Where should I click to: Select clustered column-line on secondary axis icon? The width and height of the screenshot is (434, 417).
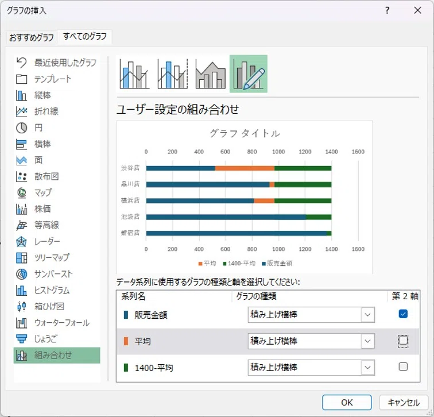(172, 74)
